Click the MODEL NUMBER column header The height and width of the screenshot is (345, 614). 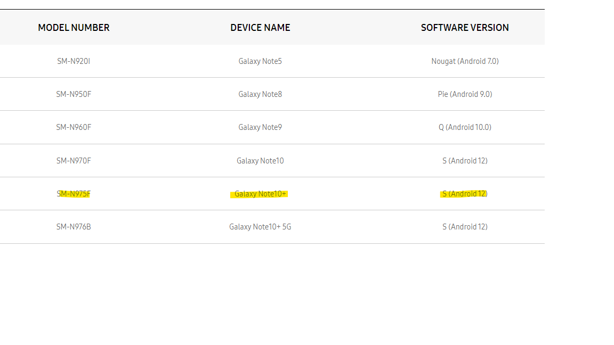(74, 27)
